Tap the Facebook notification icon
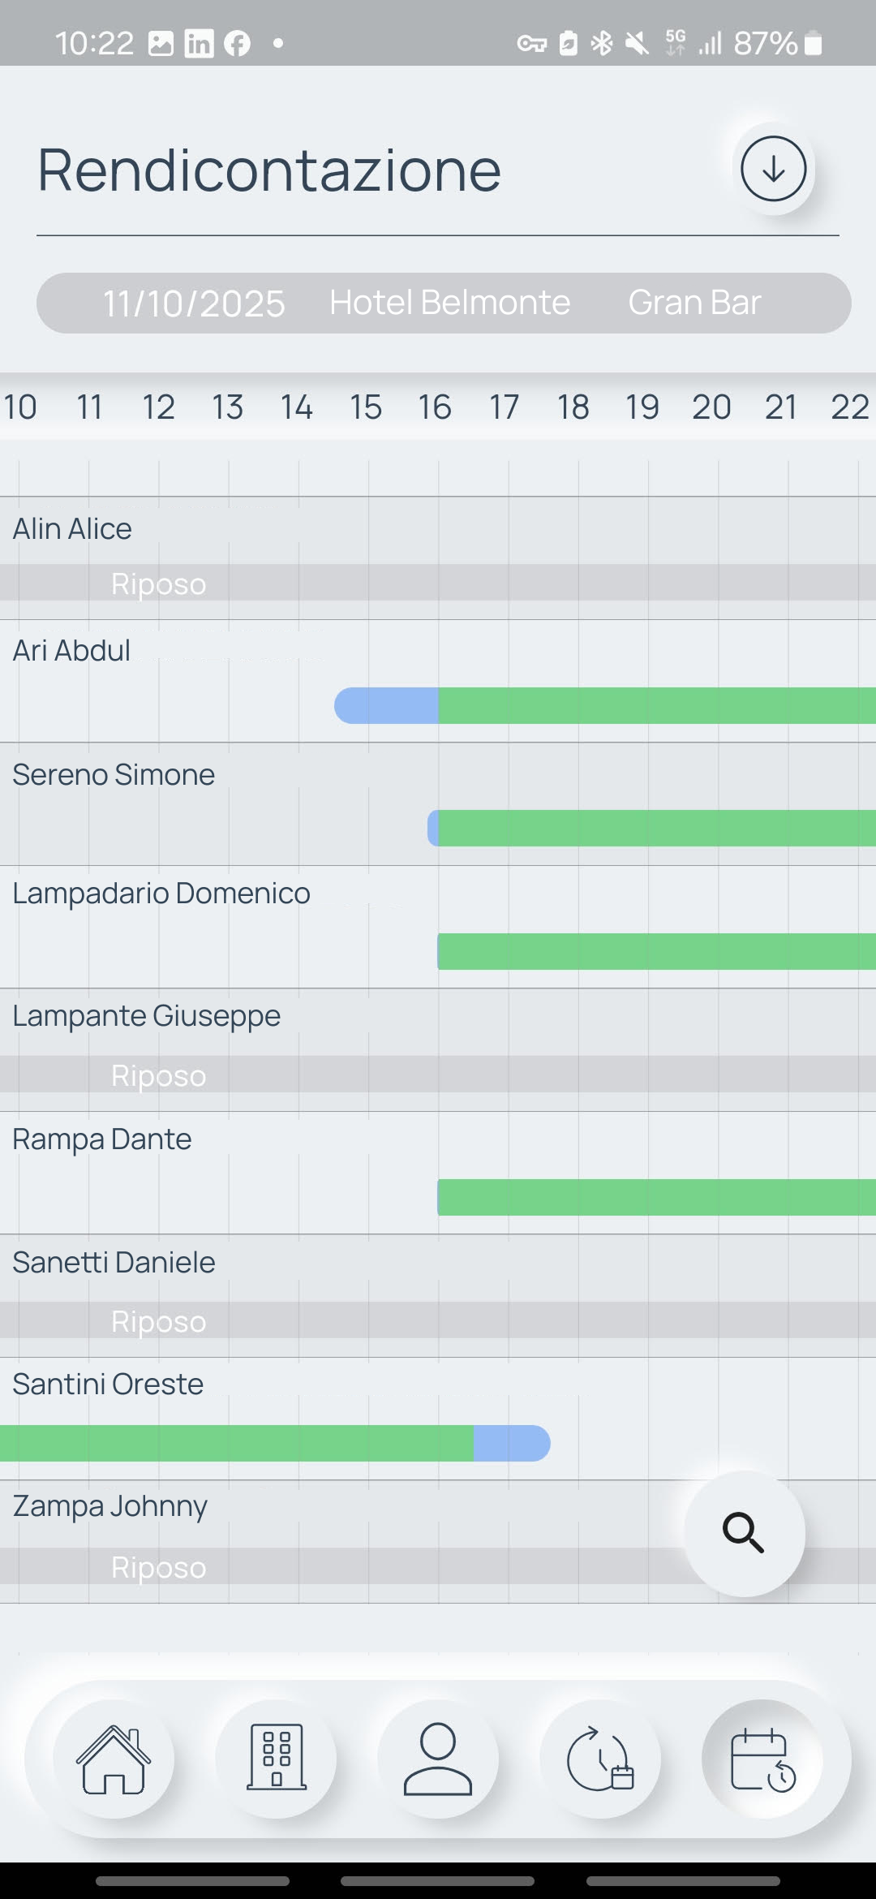 (237, 43)
